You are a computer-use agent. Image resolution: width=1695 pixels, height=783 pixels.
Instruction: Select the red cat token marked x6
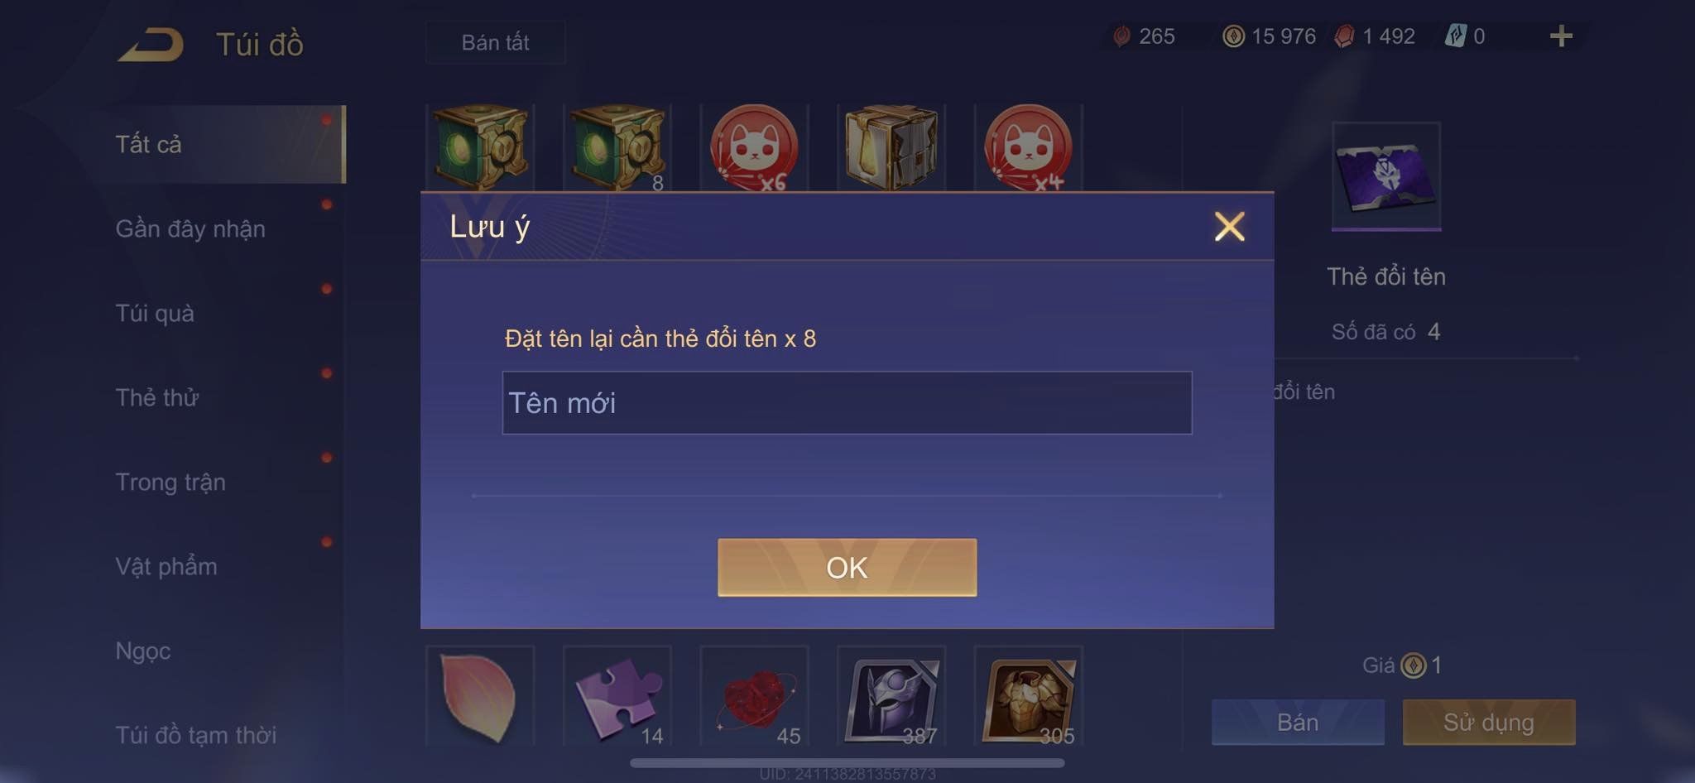[754, 148]
